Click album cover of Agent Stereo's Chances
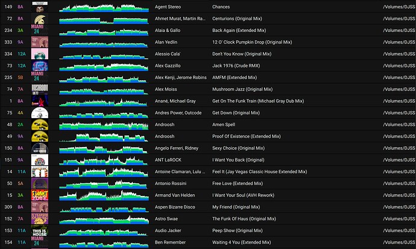Viewport: 416px width, 249px height. 40,7
